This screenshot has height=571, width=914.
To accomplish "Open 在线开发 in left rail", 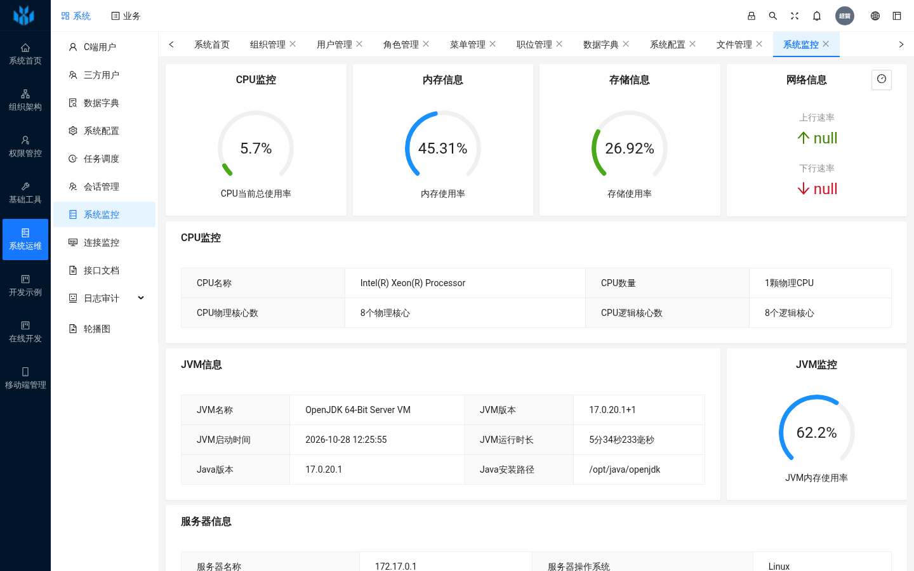I will coord(25,332).
